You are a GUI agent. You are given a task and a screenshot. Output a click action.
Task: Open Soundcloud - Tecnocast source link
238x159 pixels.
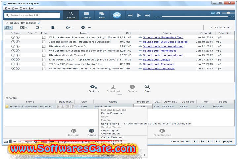coord(159,64)
